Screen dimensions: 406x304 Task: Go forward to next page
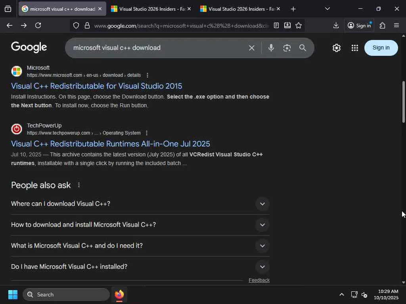24,25
